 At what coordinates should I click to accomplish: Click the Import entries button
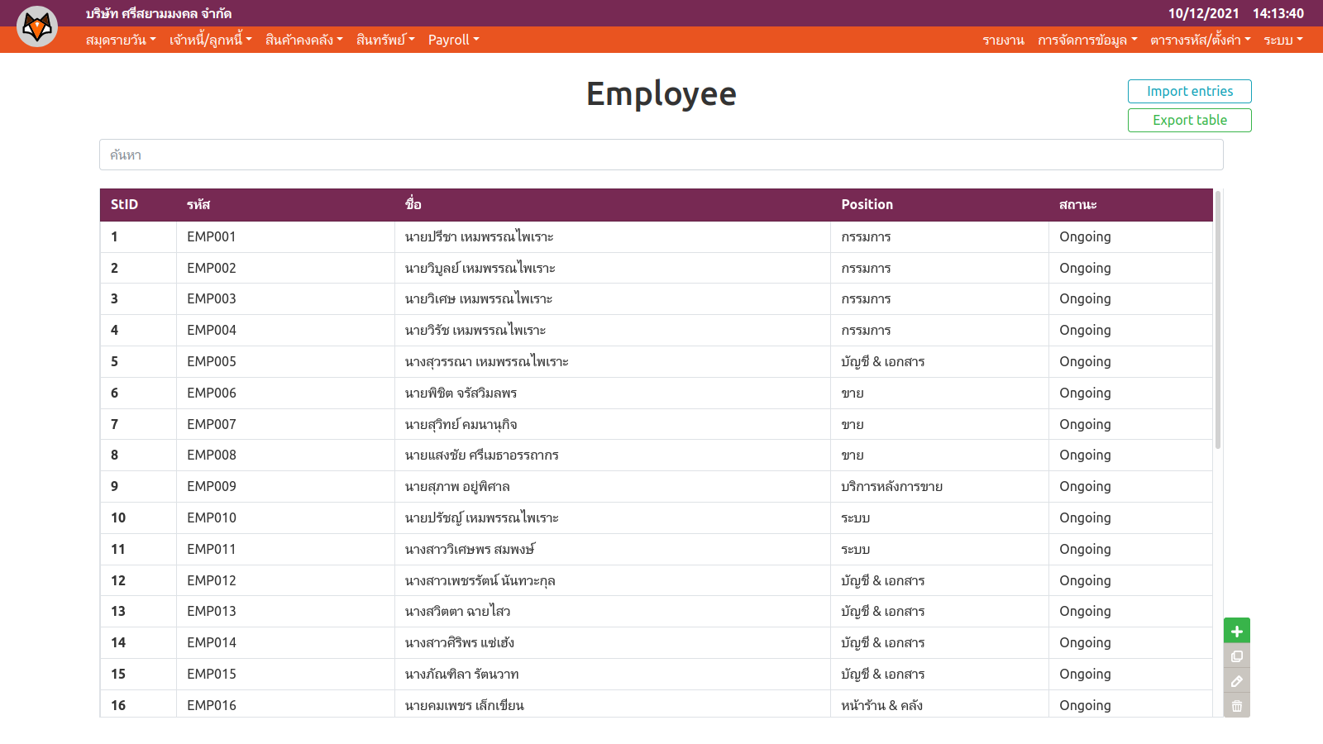pos(1190,91)
